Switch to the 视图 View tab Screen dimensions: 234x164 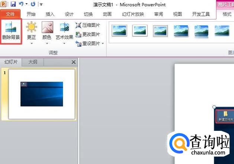(x=177, y=14)
